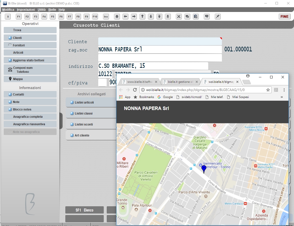Click the left arrow toolbar icon

(x=126, y=17)
